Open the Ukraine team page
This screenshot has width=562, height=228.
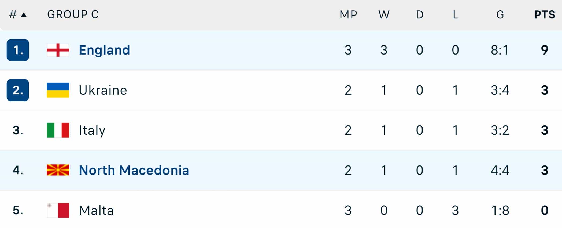pos(103,90)
